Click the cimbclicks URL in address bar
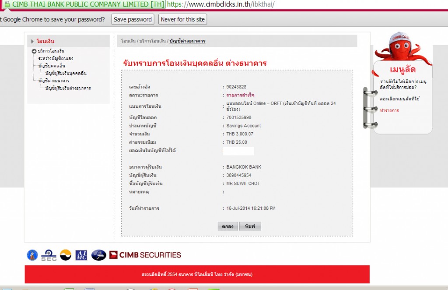 coord(220,4)
